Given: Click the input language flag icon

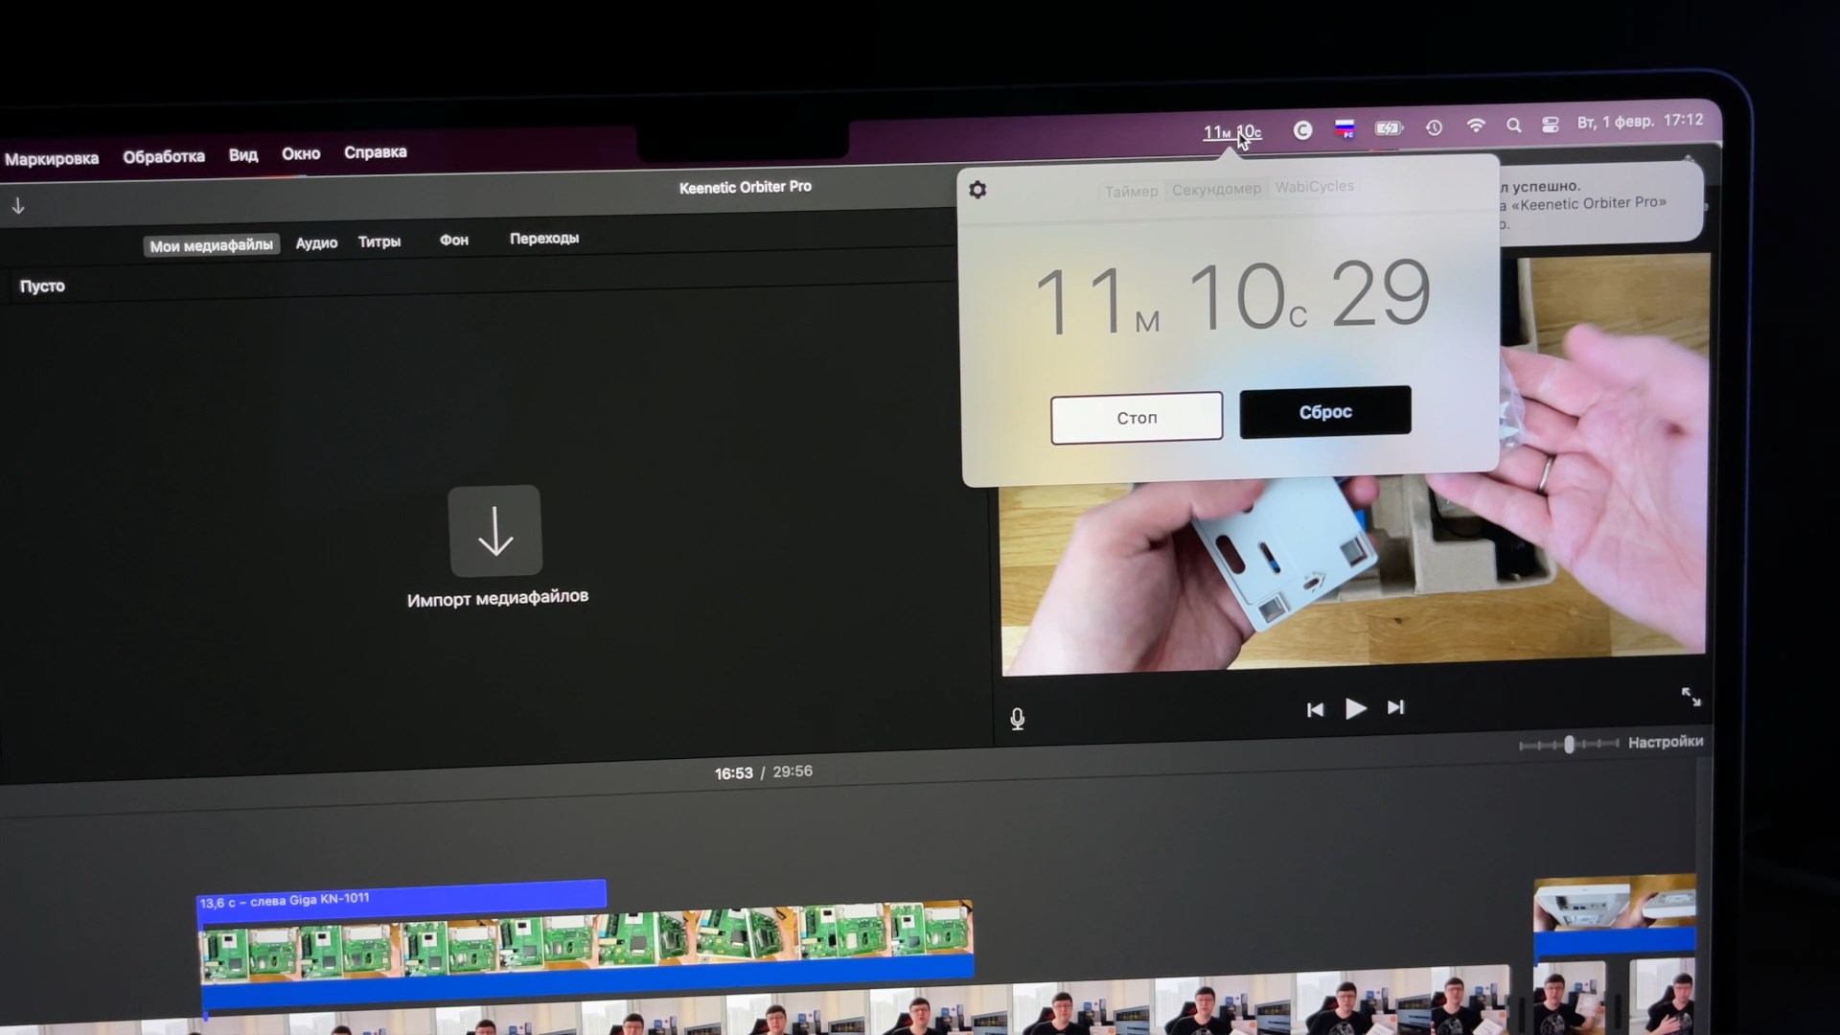Looking at the screenshot, I should click(1345, 128).
